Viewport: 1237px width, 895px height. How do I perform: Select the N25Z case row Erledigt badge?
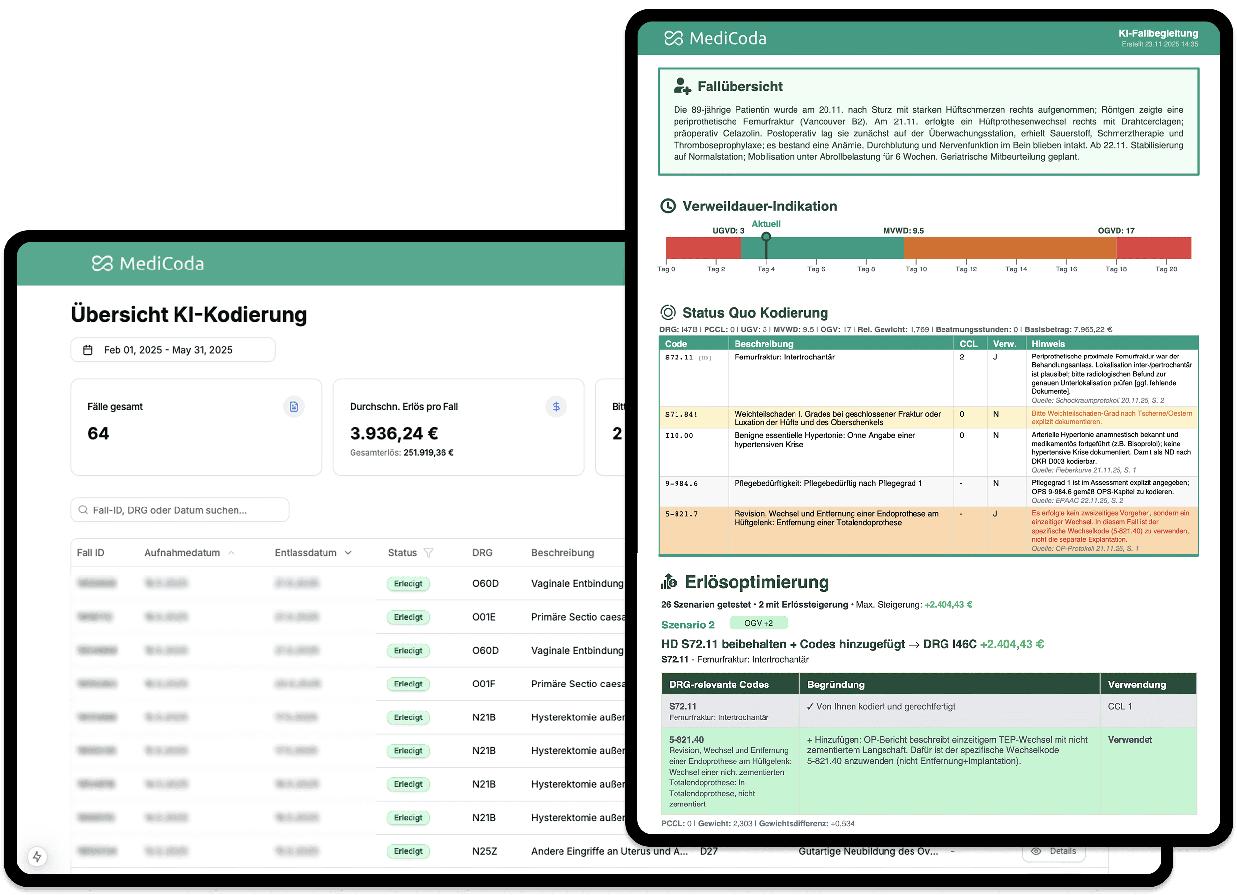(x=408, y=851)
